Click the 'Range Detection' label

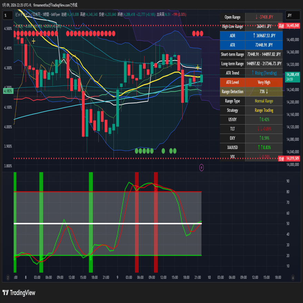pos(232,91)
